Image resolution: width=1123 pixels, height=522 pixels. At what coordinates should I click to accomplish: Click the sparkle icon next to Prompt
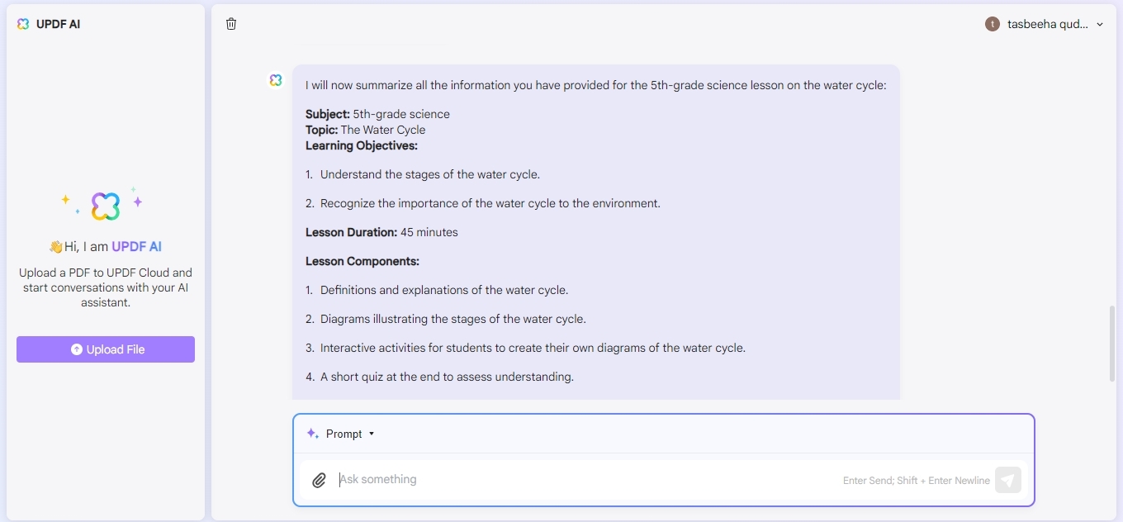311,432
